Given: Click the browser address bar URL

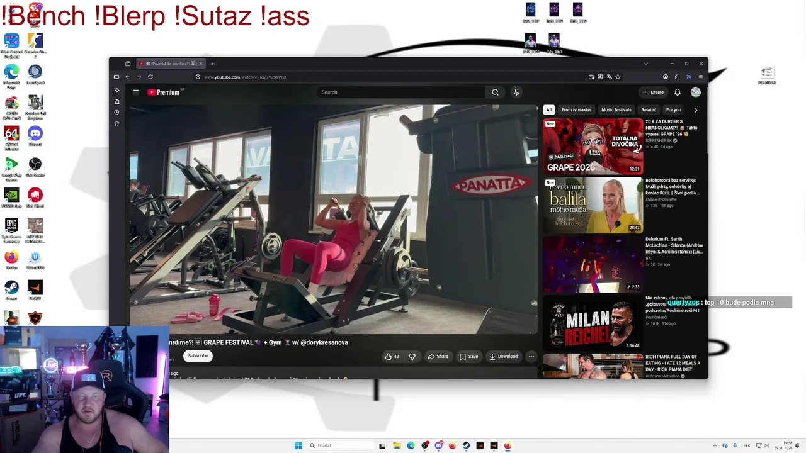Looking at the screenshot, I should tap(245, 77).
